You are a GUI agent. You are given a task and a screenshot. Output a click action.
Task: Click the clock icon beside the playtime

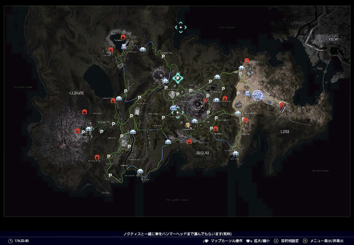click(x=11, y=241)
